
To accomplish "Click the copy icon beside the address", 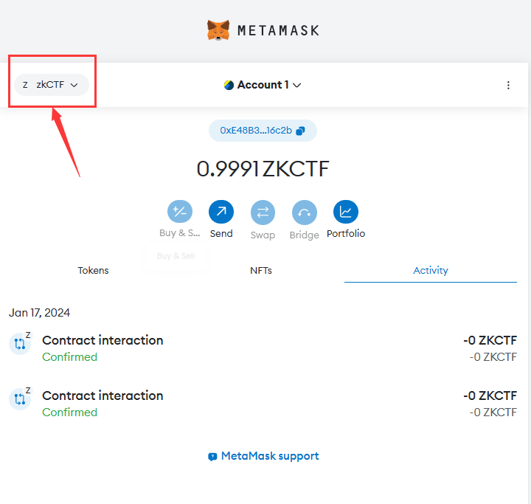I will coord(300,131).
